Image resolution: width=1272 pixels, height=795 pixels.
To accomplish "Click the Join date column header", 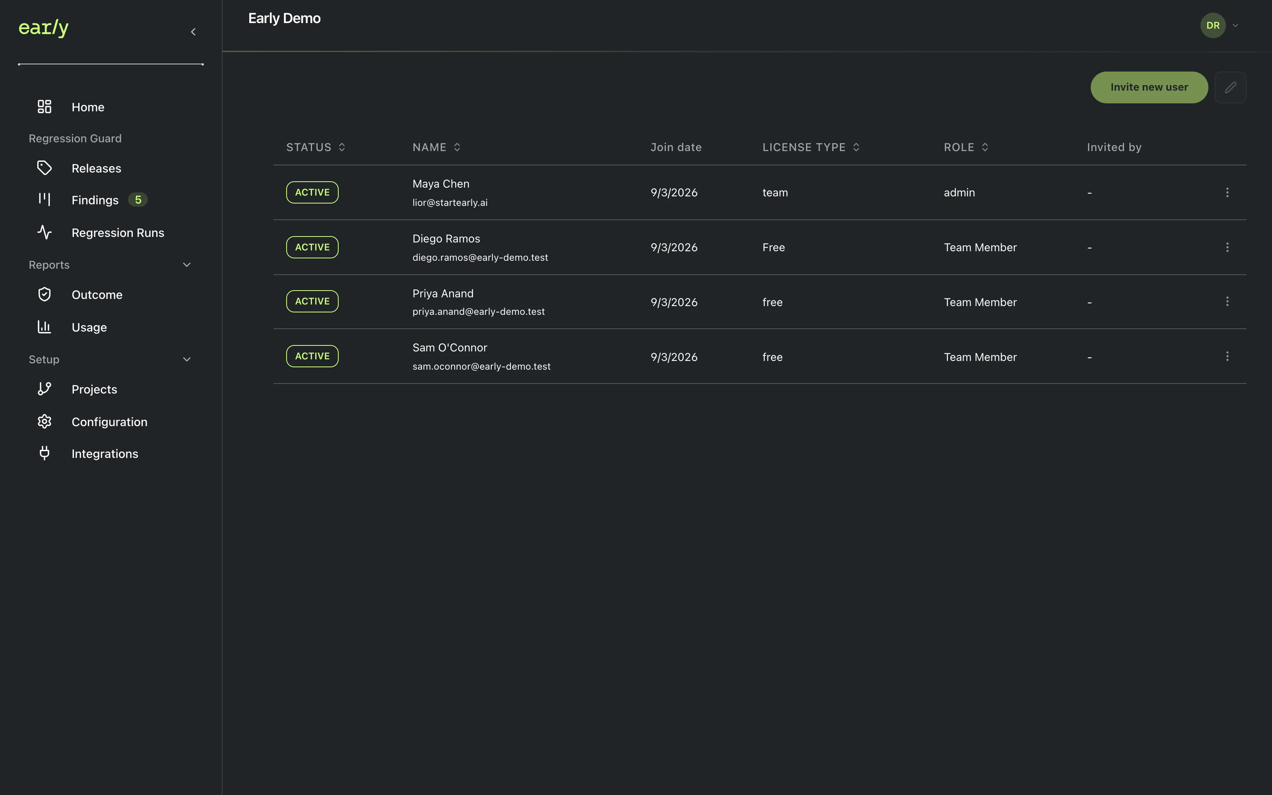I will 676,147.
